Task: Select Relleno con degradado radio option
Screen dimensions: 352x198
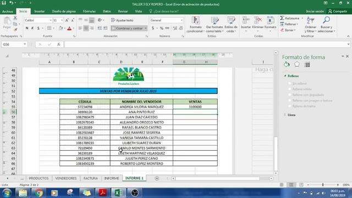Action: point(290,95)
